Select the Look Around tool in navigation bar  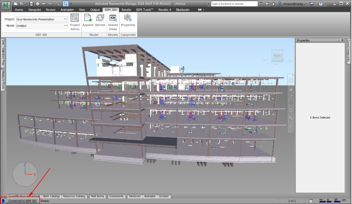pyautogui.click(x=291, y=111)
